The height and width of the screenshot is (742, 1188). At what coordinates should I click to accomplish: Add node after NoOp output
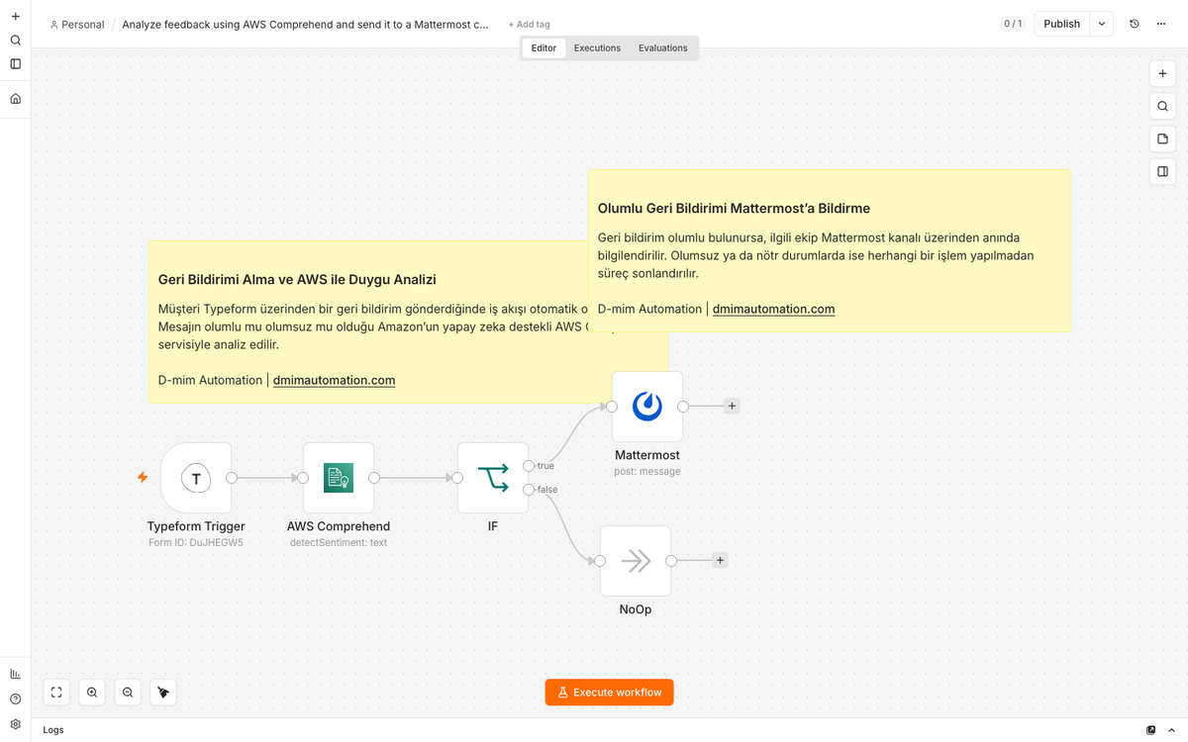pos(720,560)
